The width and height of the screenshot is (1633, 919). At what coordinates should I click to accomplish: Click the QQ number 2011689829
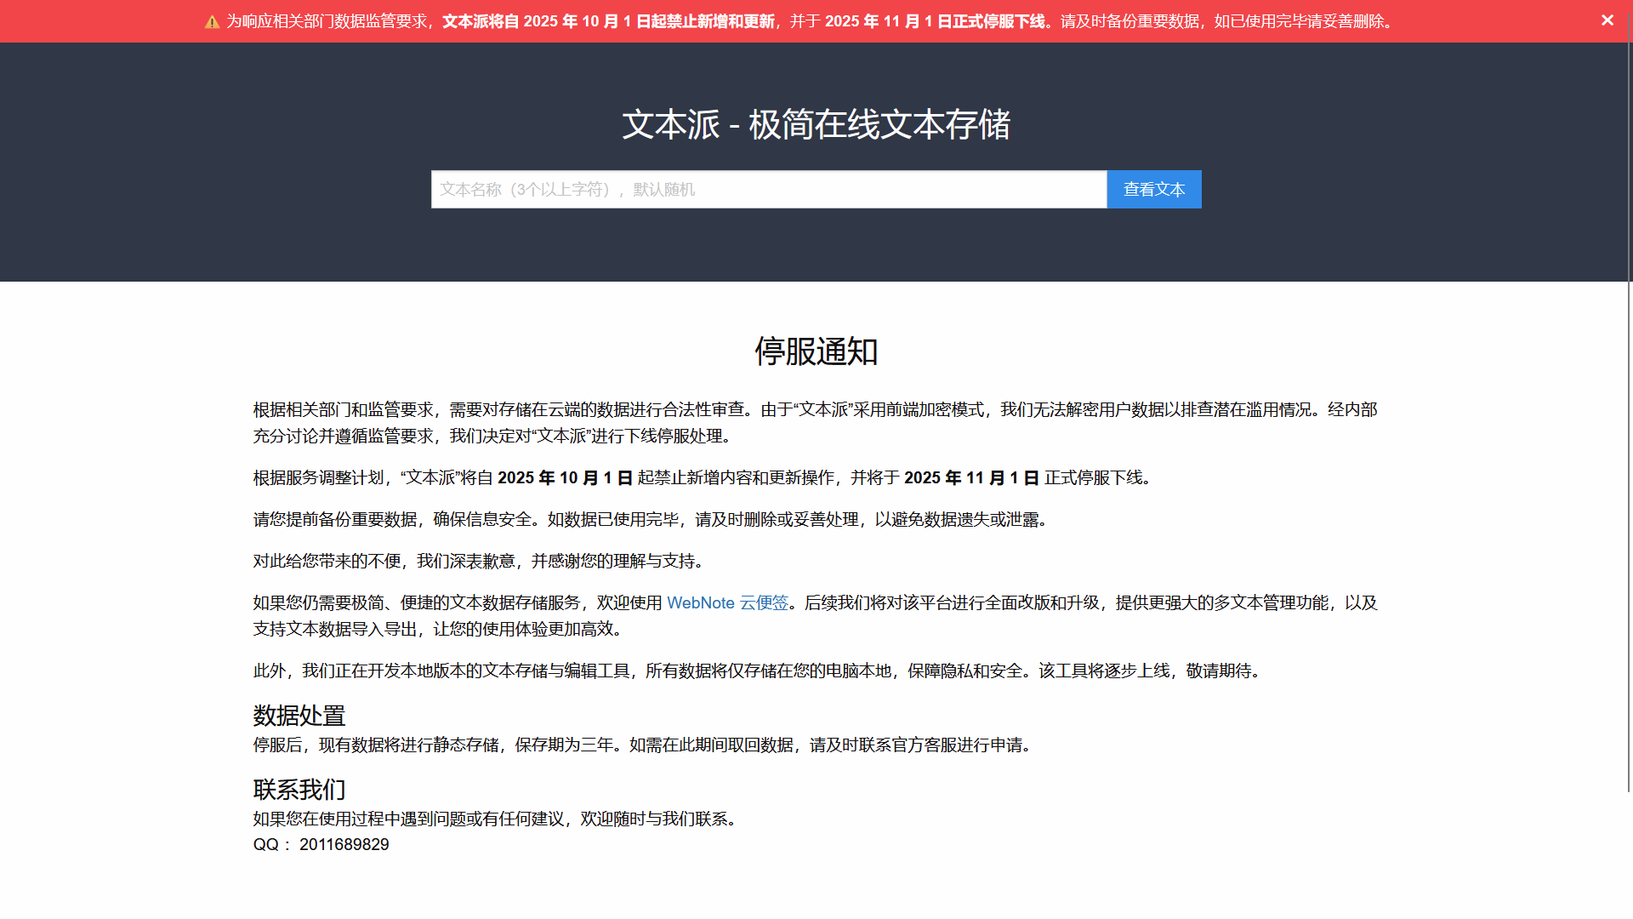(344, 845)
